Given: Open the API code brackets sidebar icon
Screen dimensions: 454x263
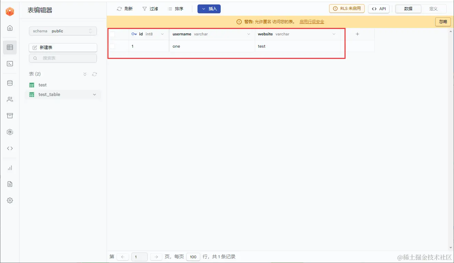Looking at the screenshot, I should pos(10,148).
